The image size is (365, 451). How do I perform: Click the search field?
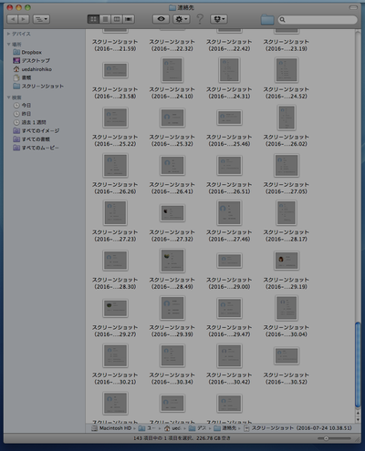318,20
